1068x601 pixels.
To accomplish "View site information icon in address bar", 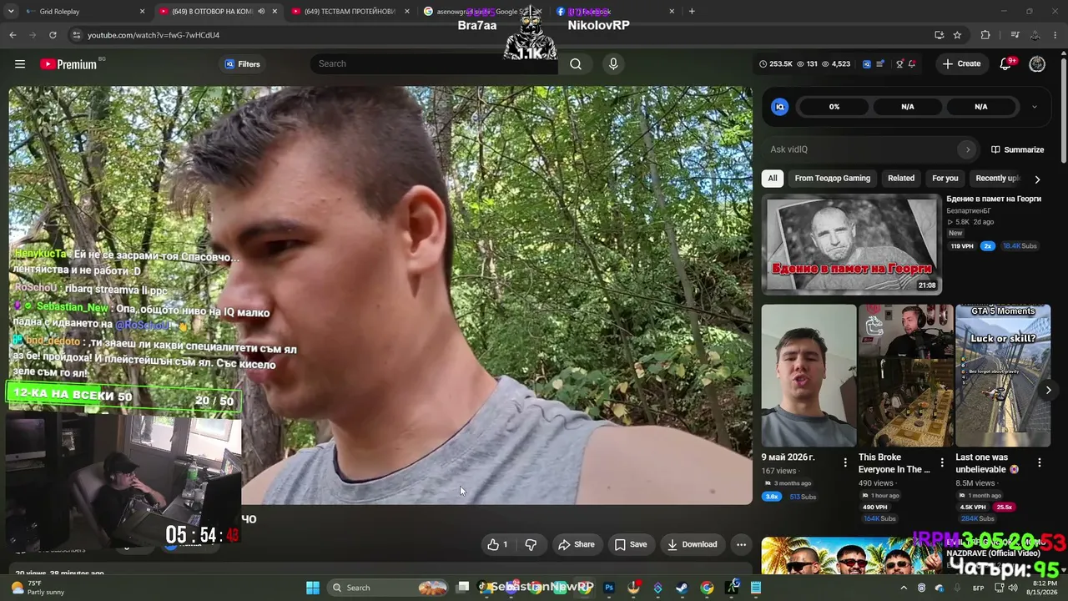I will (x=76, y=35).
